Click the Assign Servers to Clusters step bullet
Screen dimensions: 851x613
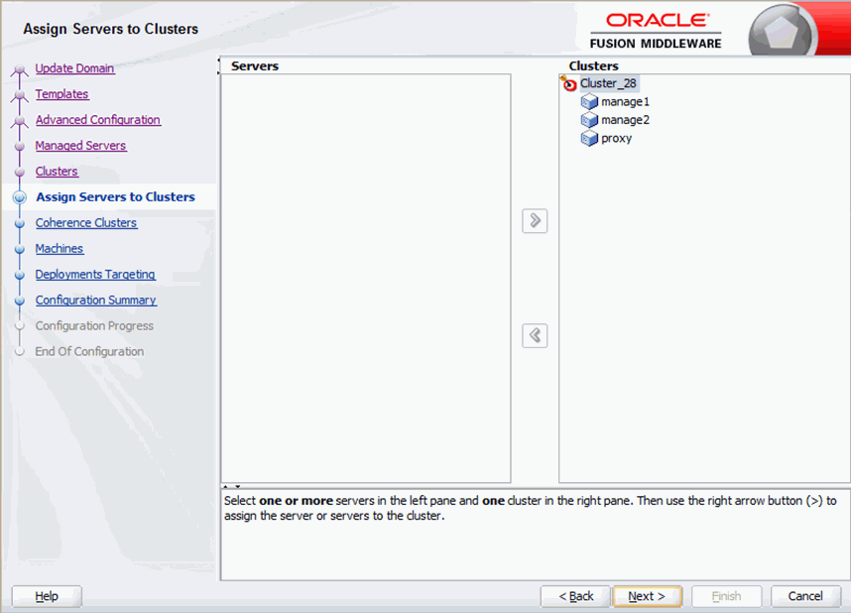[x=21, y=197]
